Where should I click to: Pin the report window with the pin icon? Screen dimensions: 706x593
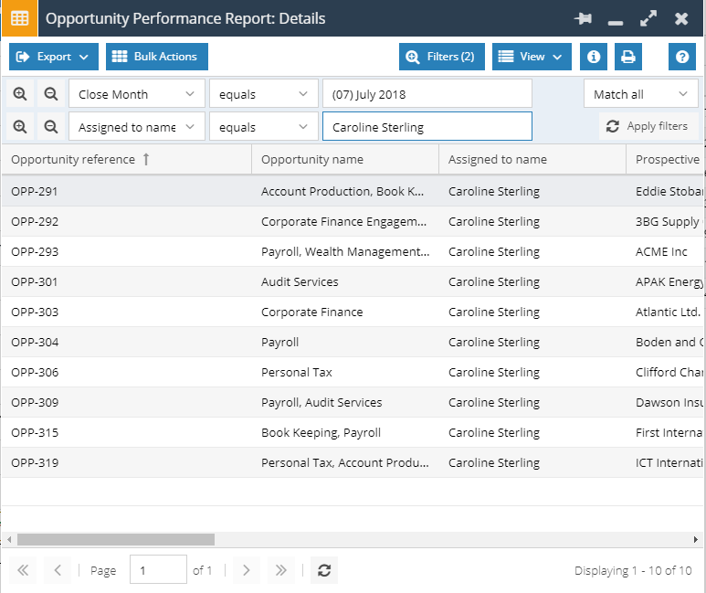[582, 18]
